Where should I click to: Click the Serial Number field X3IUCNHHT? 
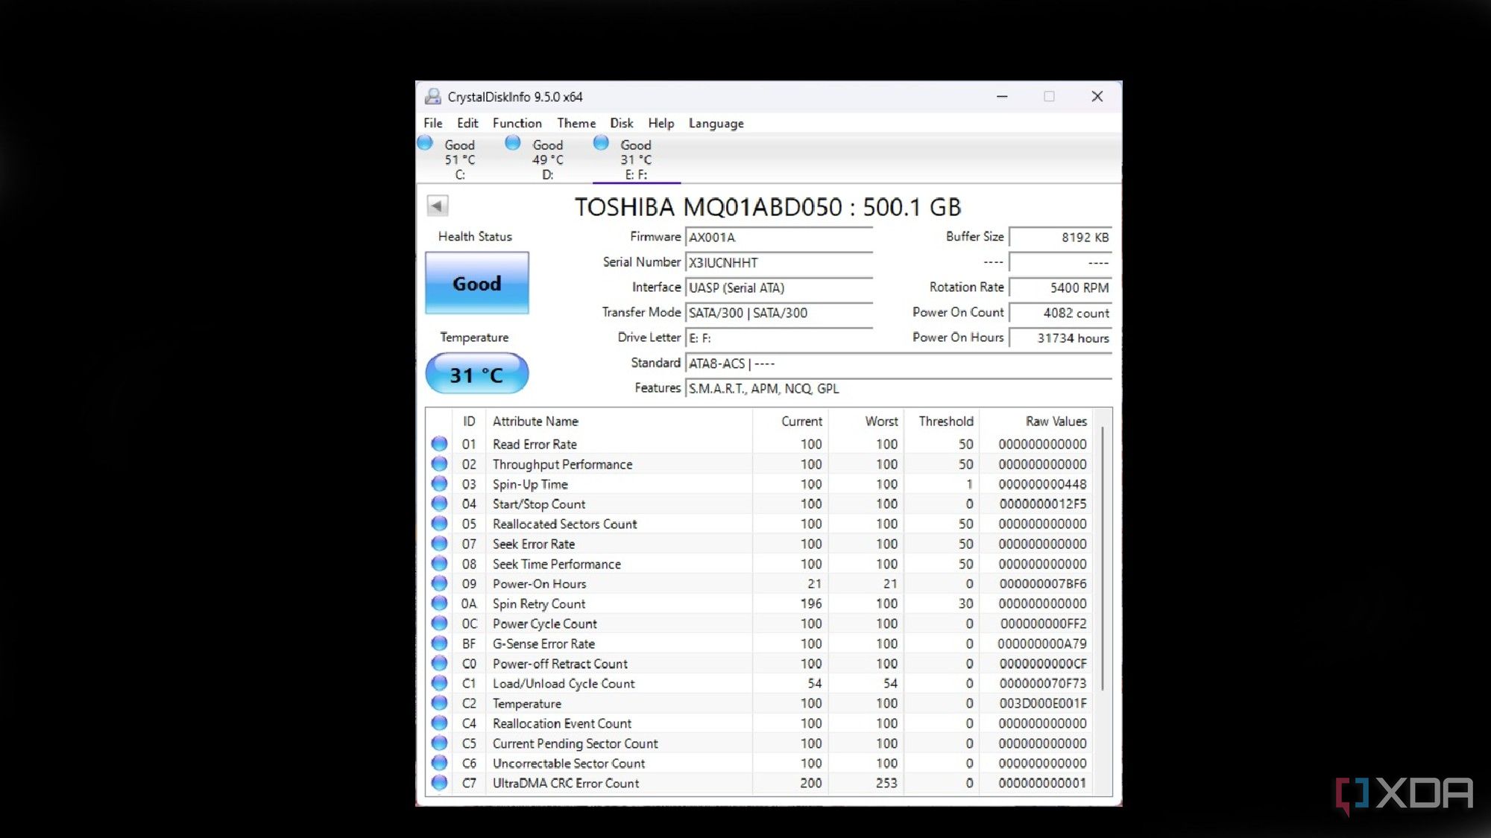[x=779, y=263]
